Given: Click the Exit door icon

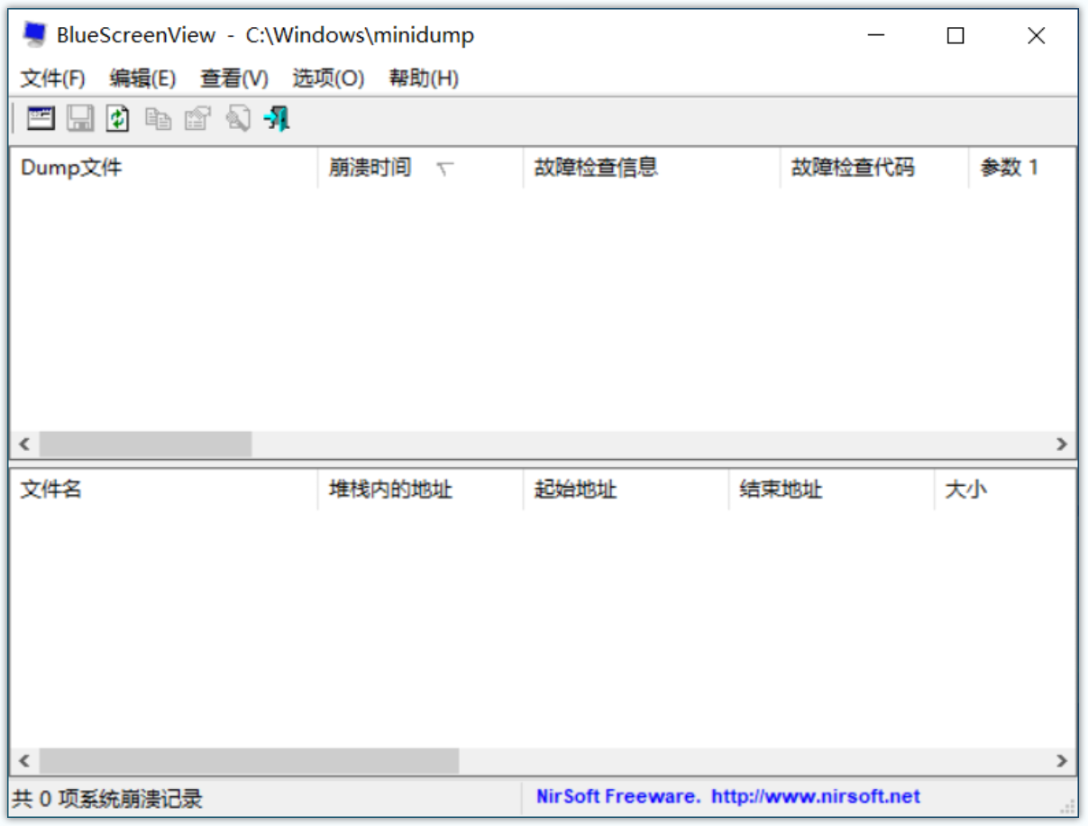Looking at the screenshot, I should pyautogui.click(x=277, y=118).
